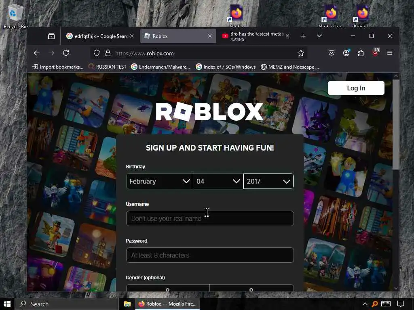The width and height of the screenshot is (414, 310).
Task: Open the RUSSIAN TEST bookmark
Action: [108, 67]
